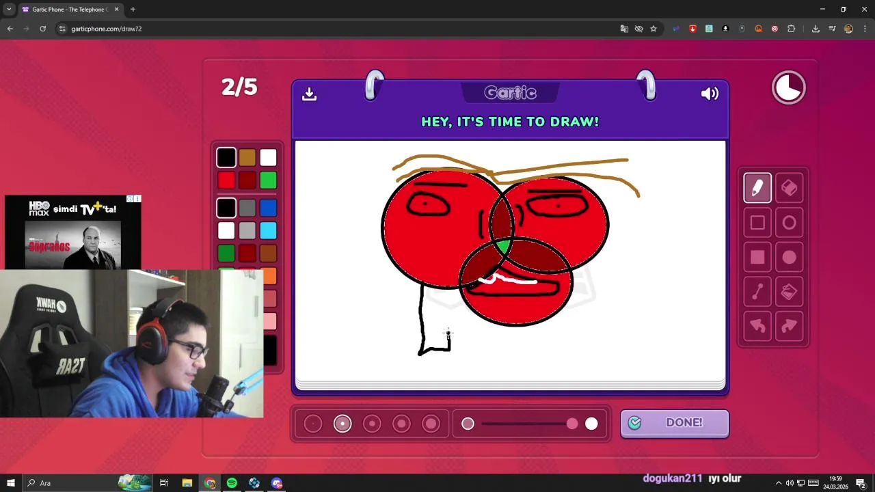Open the tab search dropdown
Image resolution: width=875 pixels, height=492 pixels.
pyautogui.click(x=8, y=10)
